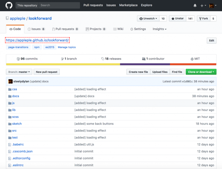Open the appleple.github.io/lookforward link
This screenshot has width=222, height=169.
(x=37, y=40)
